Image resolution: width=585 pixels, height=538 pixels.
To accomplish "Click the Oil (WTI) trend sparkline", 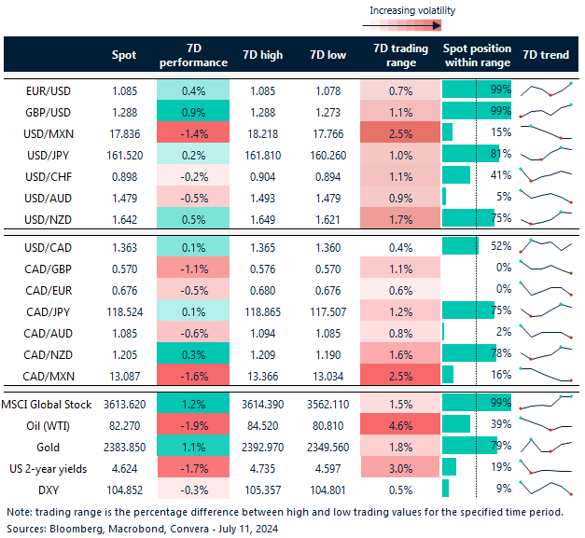I will pyautogui.click(x=546, y=425).
